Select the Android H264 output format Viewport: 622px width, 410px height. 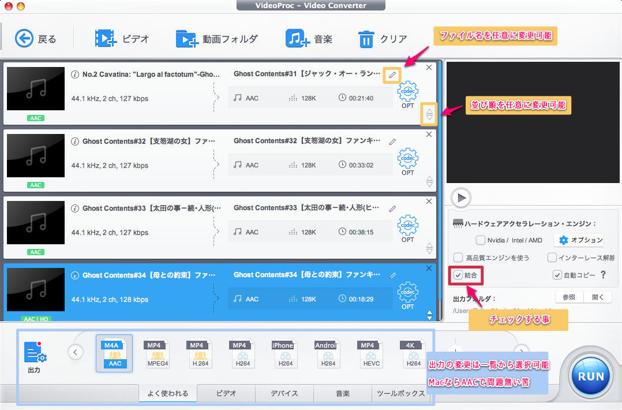coord(328,353)
